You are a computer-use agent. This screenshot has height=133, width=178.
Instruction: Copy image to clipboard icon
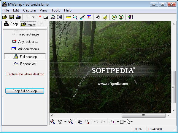(x=80, y=122)
